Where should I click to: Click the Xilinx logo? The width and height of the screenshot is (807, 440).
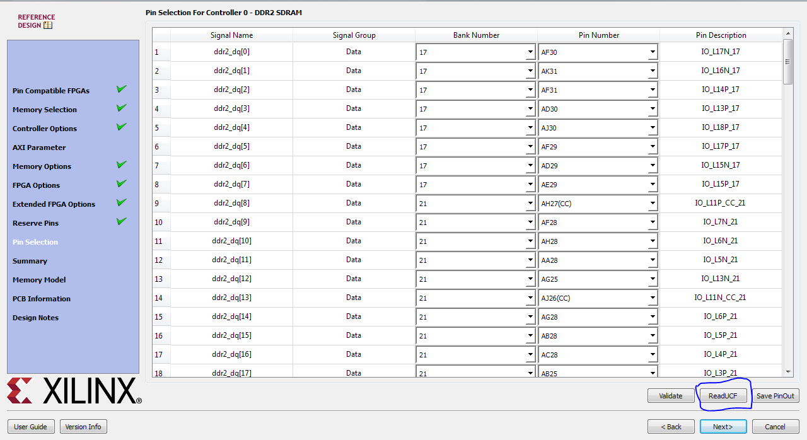(74, 391)
